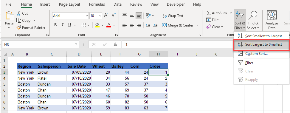Open the Fill dropdown
The height and width of the screenshot is (113, 290).
pos(213,20)
